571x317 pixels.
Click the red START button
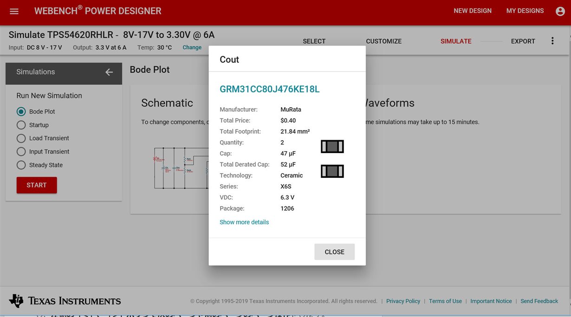coord(37,185)
